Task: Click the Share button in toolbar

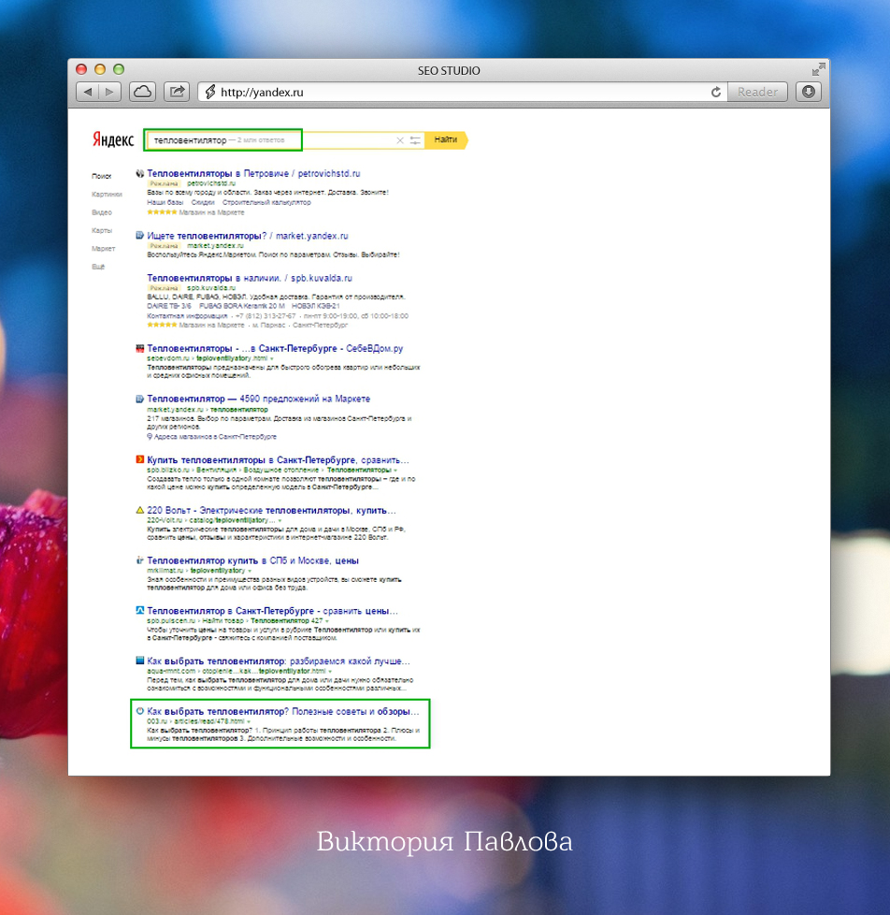Action: tap(177, 92)
